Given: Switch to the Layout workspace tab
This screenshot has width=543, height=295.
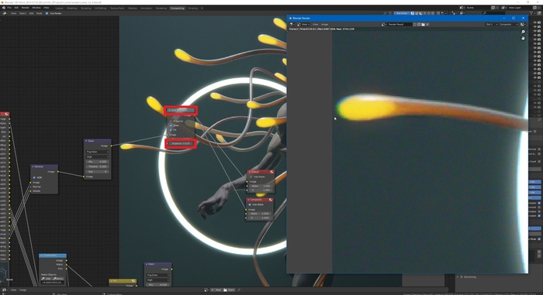Looking at the screenshot, I should tap(60, 8).
